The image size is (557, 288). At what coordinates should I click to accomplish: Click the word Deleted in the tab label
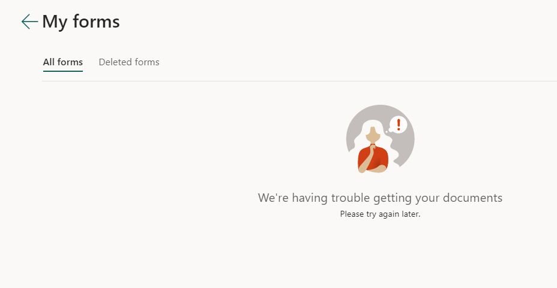tap(115, 62)
